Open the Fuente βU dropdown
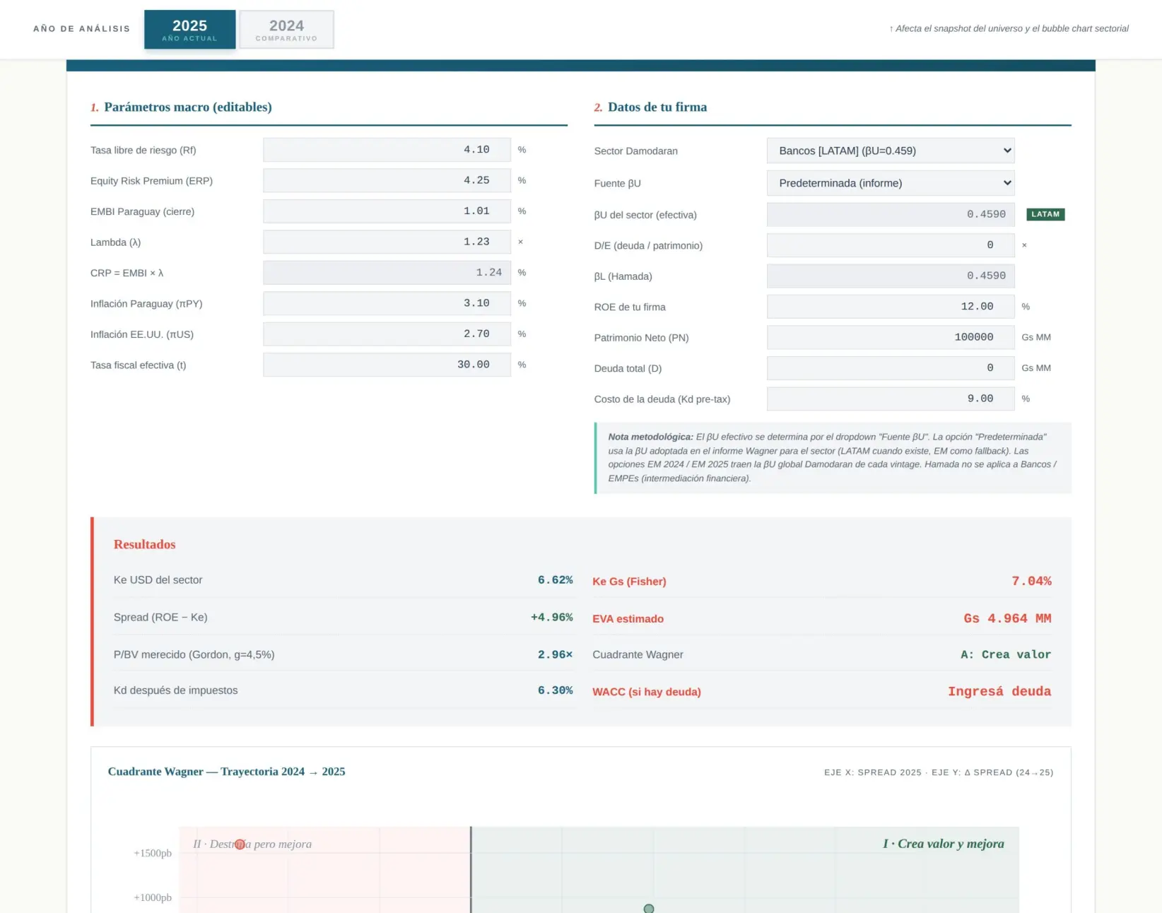1162x913 pixels. (x=891, y=183)
